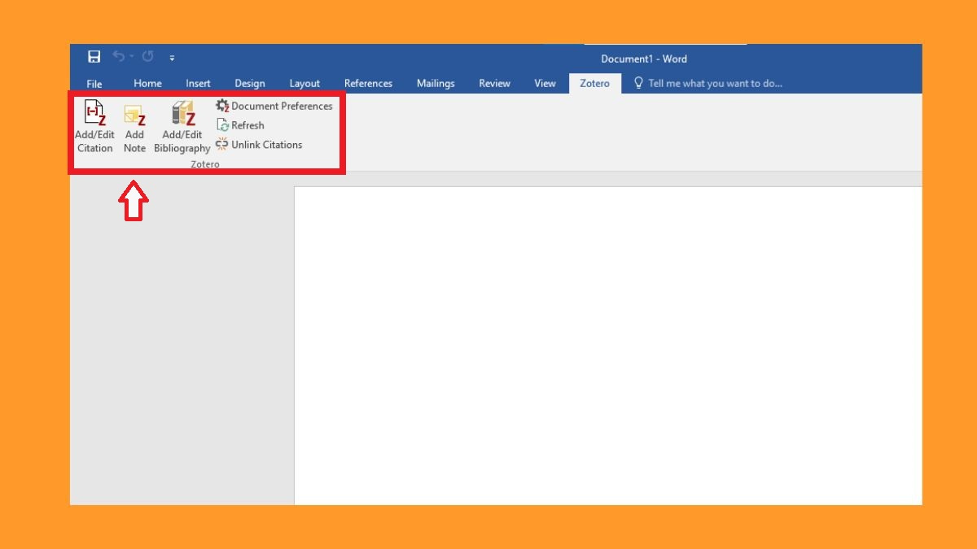Click the Save icon in Quick Access Toolbar
Viewport: 977px width, 549px height.
(x=94, y=57)
